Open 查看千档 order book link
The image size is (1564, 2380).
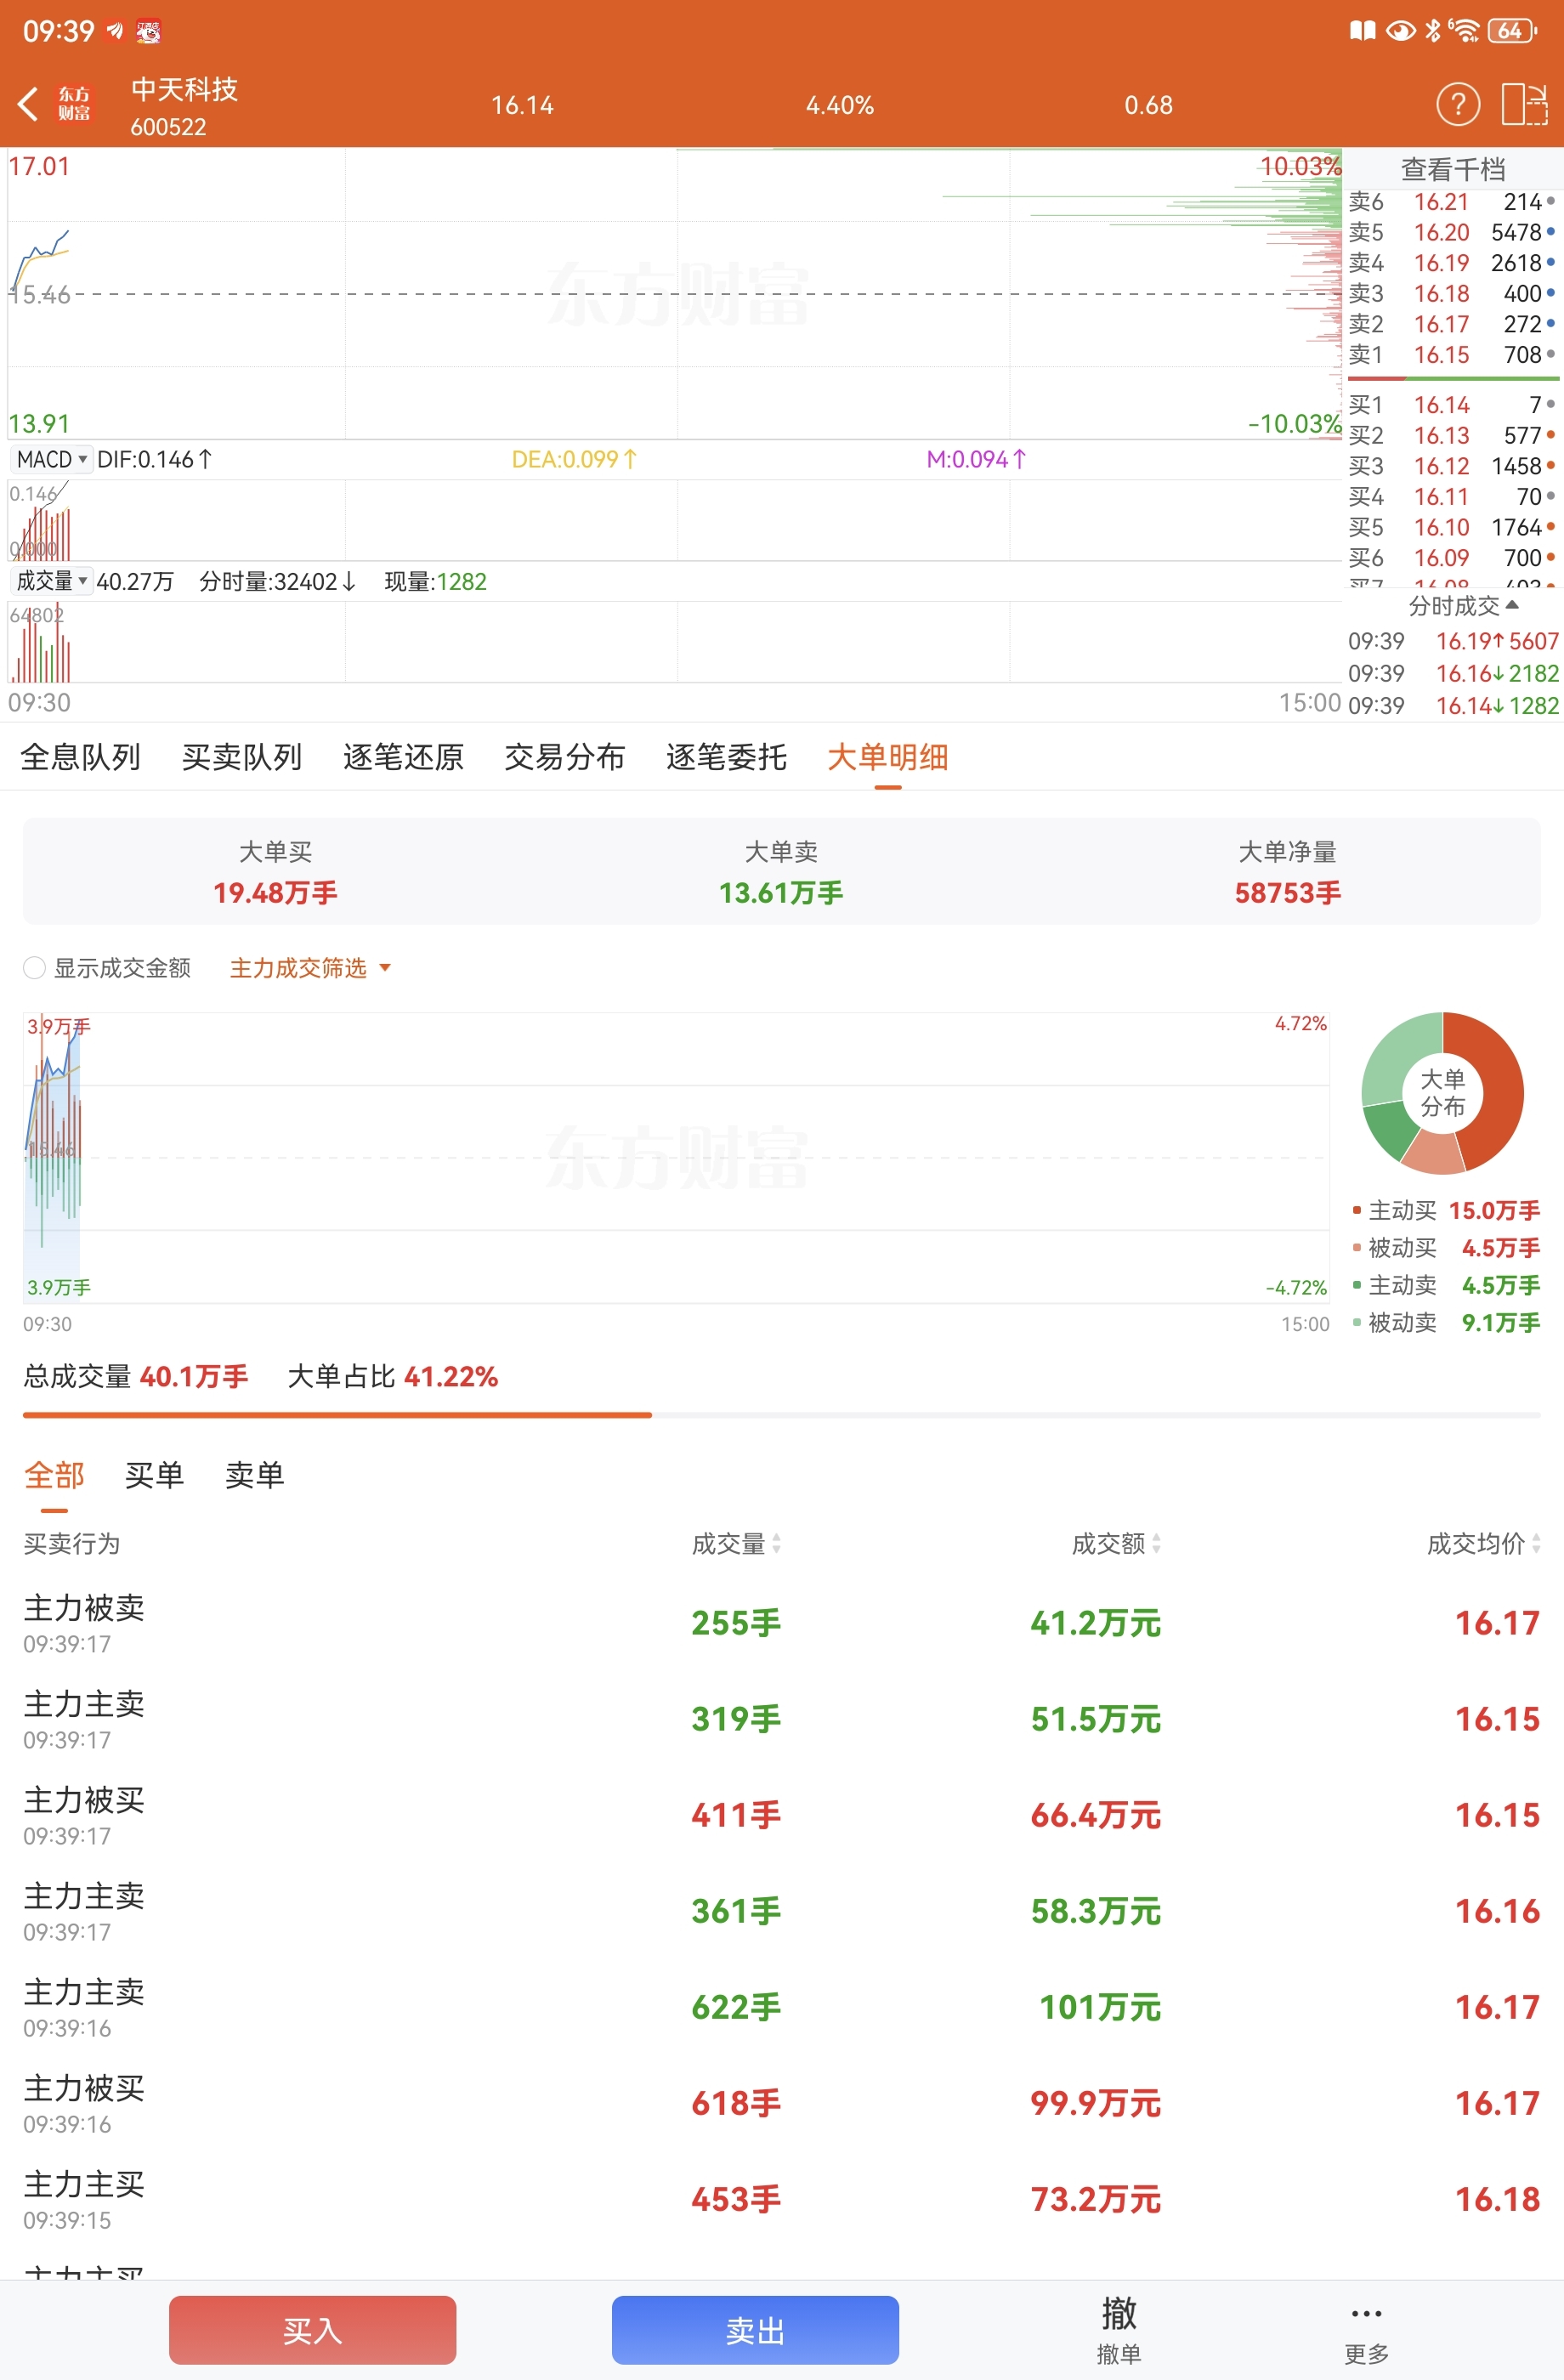coord(1452,169)
